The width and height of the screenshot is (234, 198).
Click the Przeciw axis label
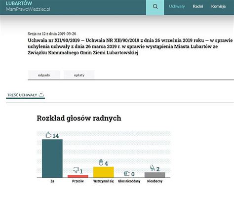click(x=78, y=181)
